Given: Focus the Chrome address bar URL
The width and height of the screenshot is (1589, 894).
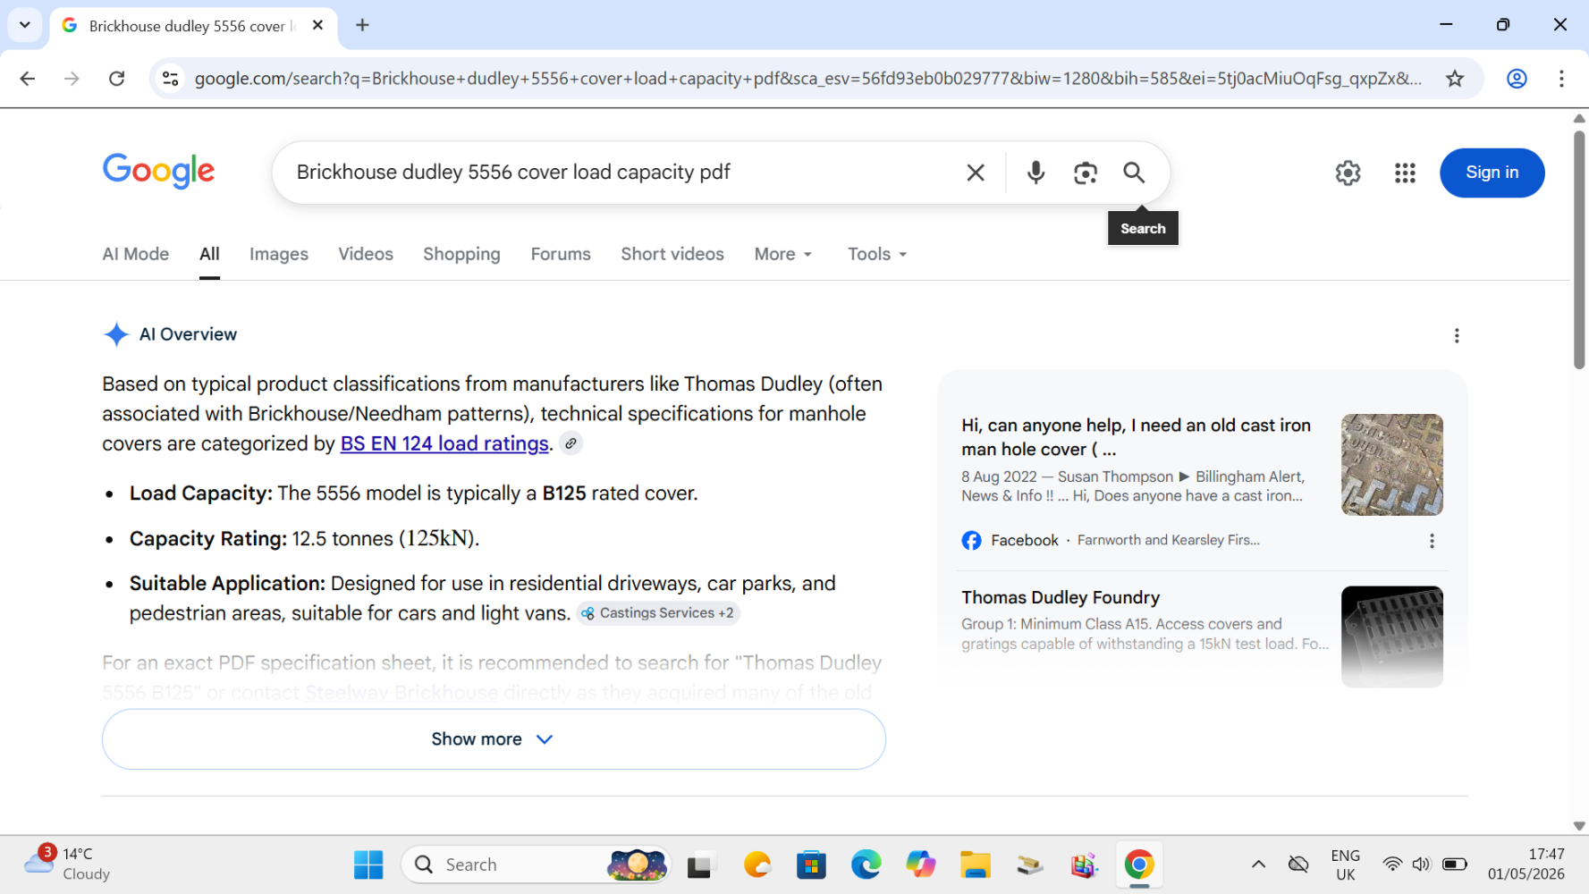Looking at the screenshot, I should (807, 79).
